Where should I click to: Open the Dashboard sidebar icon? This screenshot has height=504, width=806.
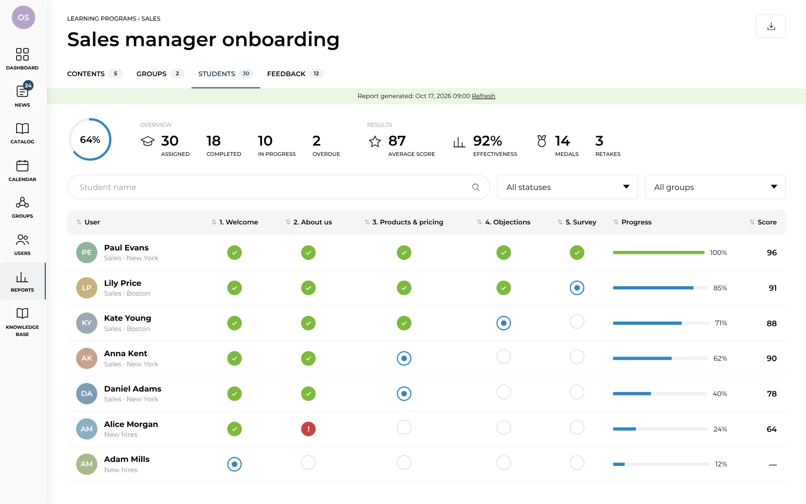tap(22, 59)
